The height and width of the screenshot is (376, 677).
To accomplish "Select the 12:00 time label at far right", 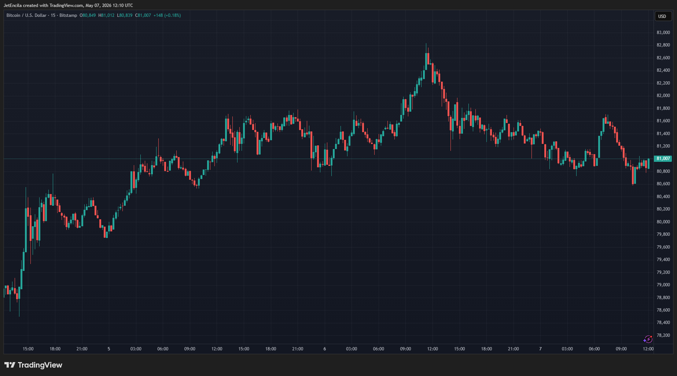I will point(648,349).
